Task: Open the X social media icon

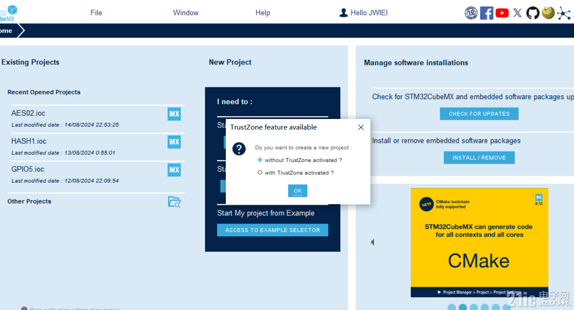Action: pos(518,13)
